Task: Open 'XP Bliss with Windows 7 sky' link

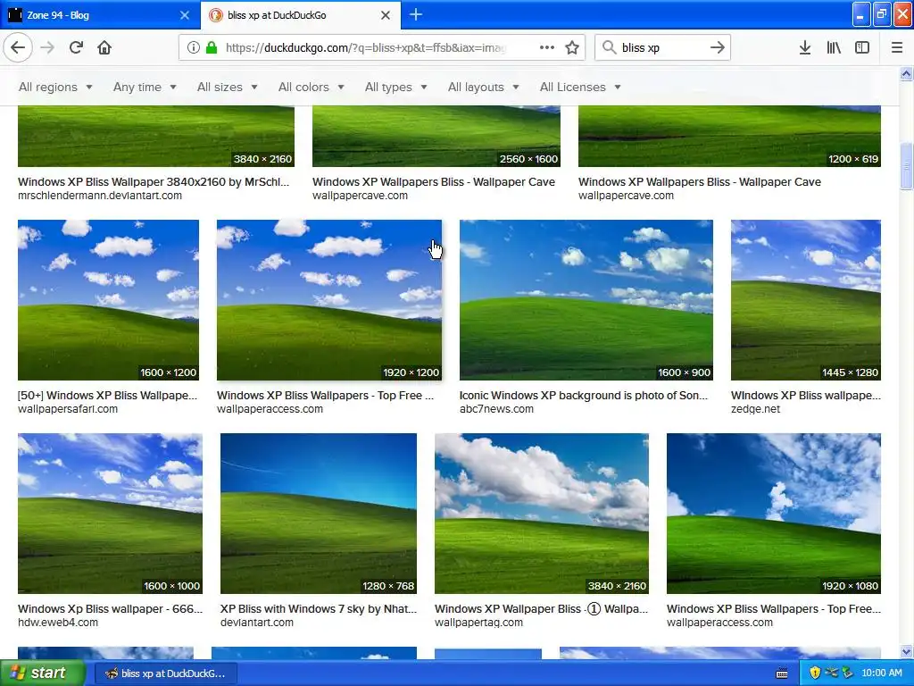Action: pos(319,609)
